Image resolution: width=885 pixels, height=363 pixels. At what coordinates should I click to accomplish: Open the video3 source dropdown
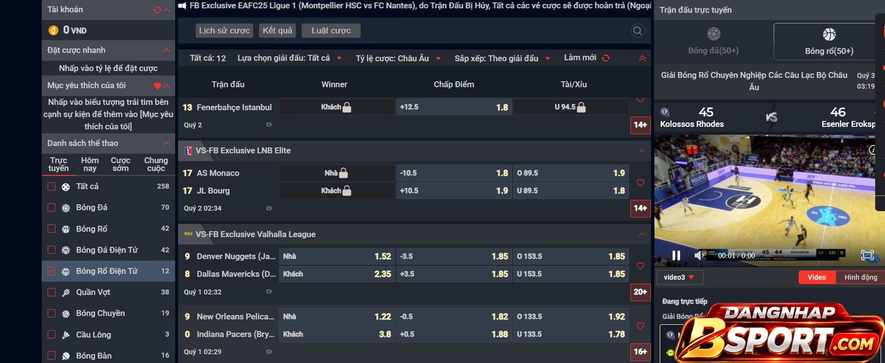pyautogui.click(x=679, y=277)
